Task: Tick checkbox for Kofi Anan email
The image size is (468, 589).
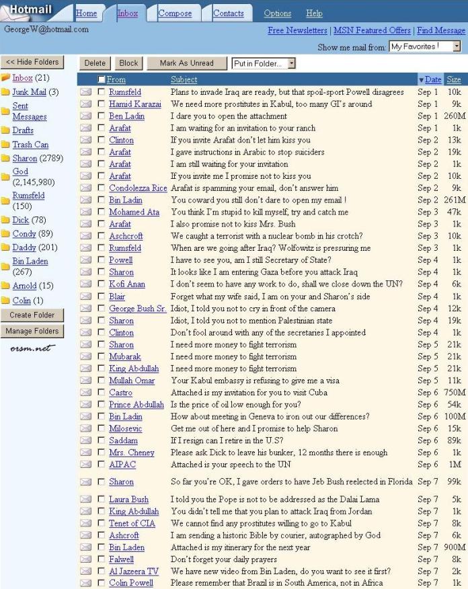Action: coord(101,283)
